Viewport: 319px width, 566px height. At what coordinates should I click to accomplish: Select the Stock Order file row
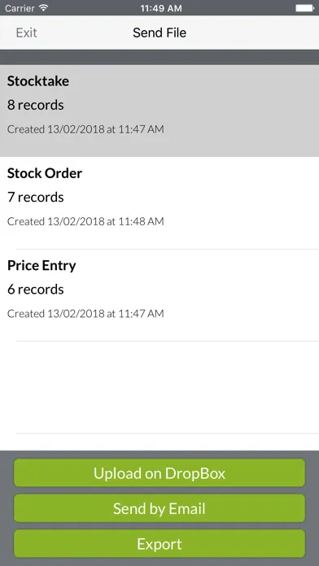point(159,202)
